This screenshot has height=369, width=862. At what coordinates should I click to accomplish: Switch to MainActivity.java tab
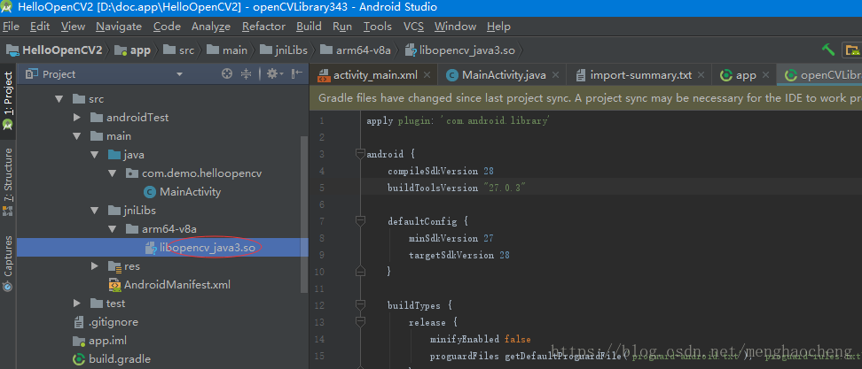[x=504, y=75]
